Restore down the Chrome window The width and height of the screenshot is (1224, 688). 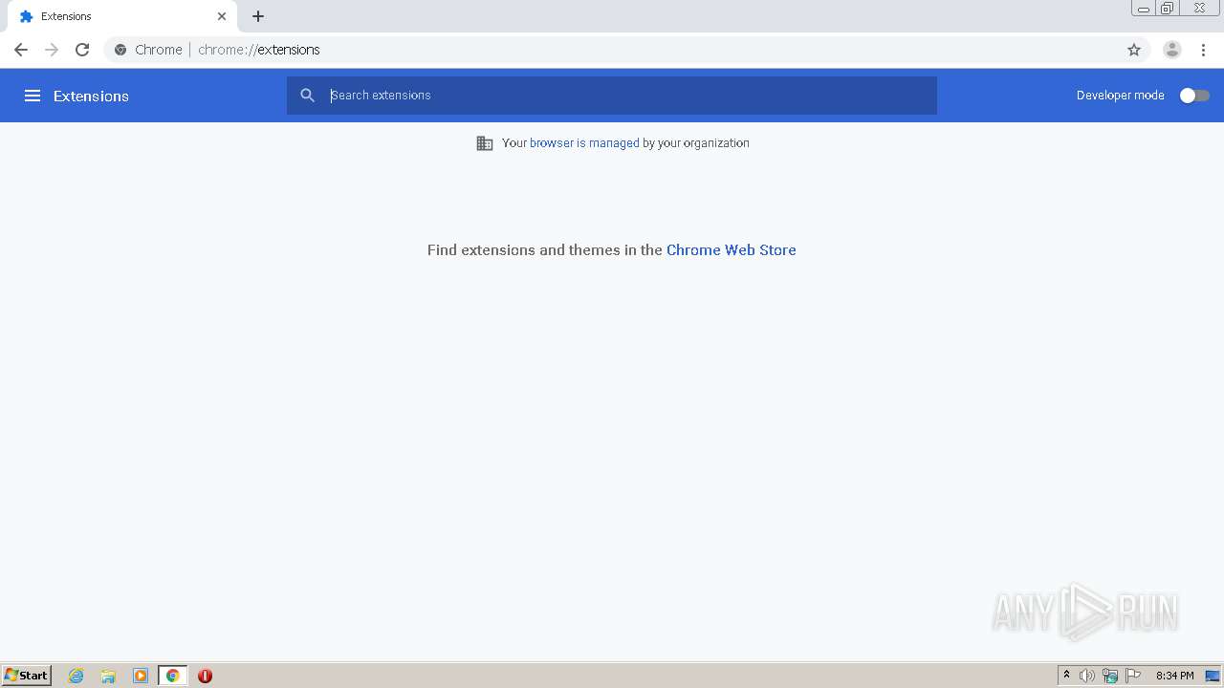coord(1168,9)
